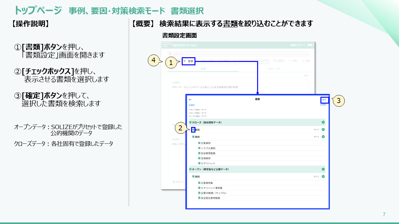Click the 全選択 link
Screen dimensions: 399x224
192,105
